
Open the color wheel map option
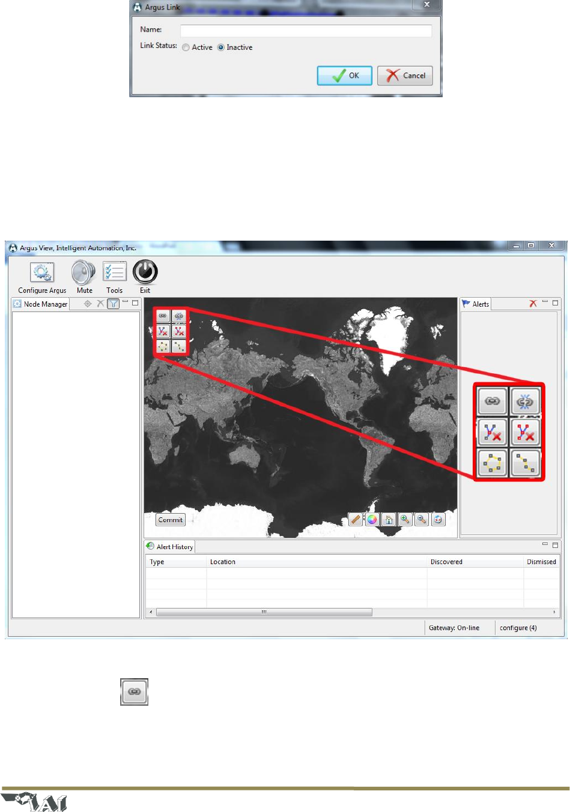(x=372, y=520)
